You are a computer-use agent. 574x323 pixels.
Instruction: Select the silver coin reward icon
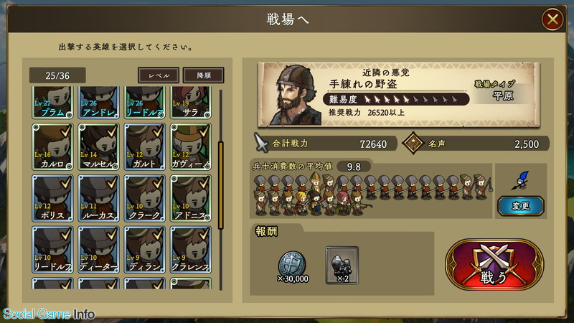(x=292, y=263)
